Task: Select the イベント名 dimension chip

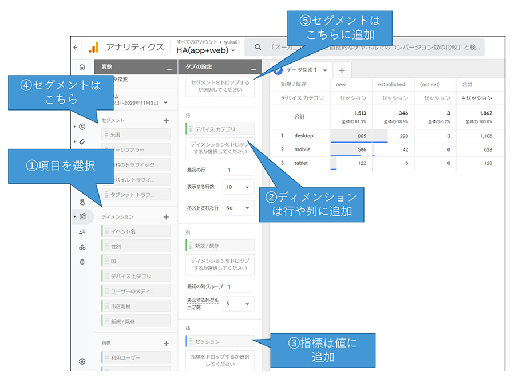Action: (136, 231)
